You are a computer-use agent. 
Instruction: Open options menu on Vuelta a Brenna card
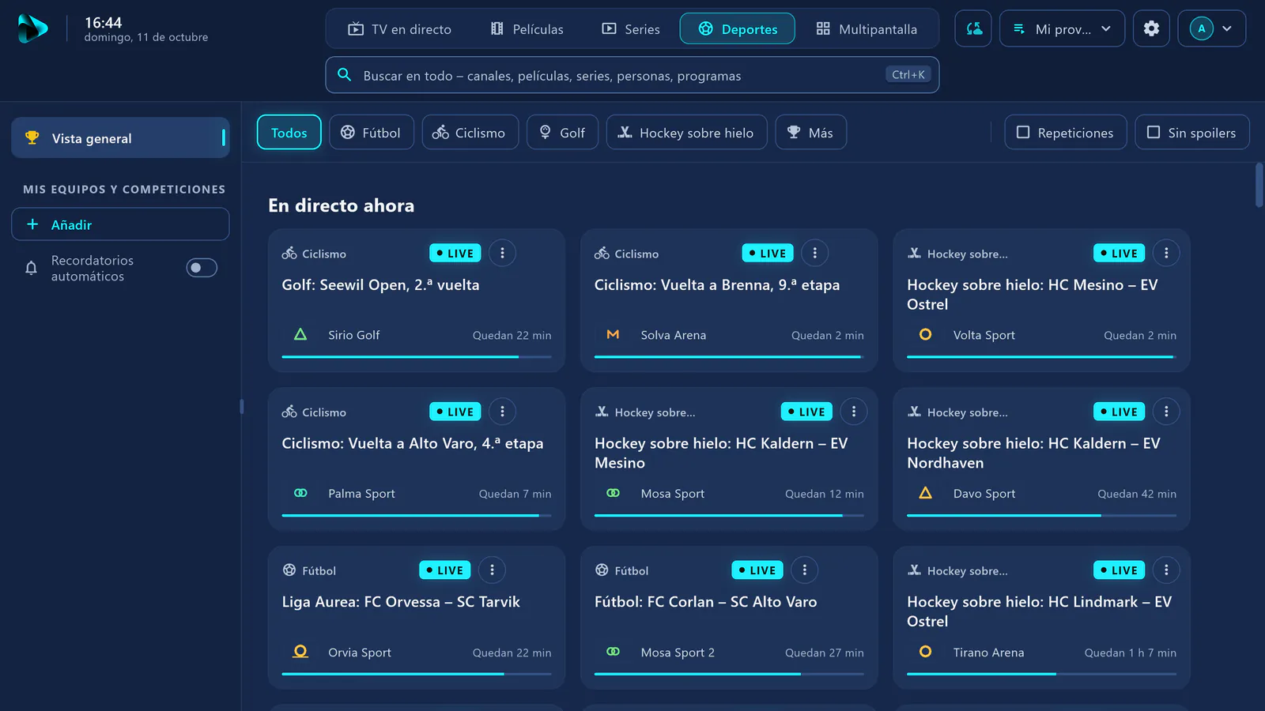point(814,253)
